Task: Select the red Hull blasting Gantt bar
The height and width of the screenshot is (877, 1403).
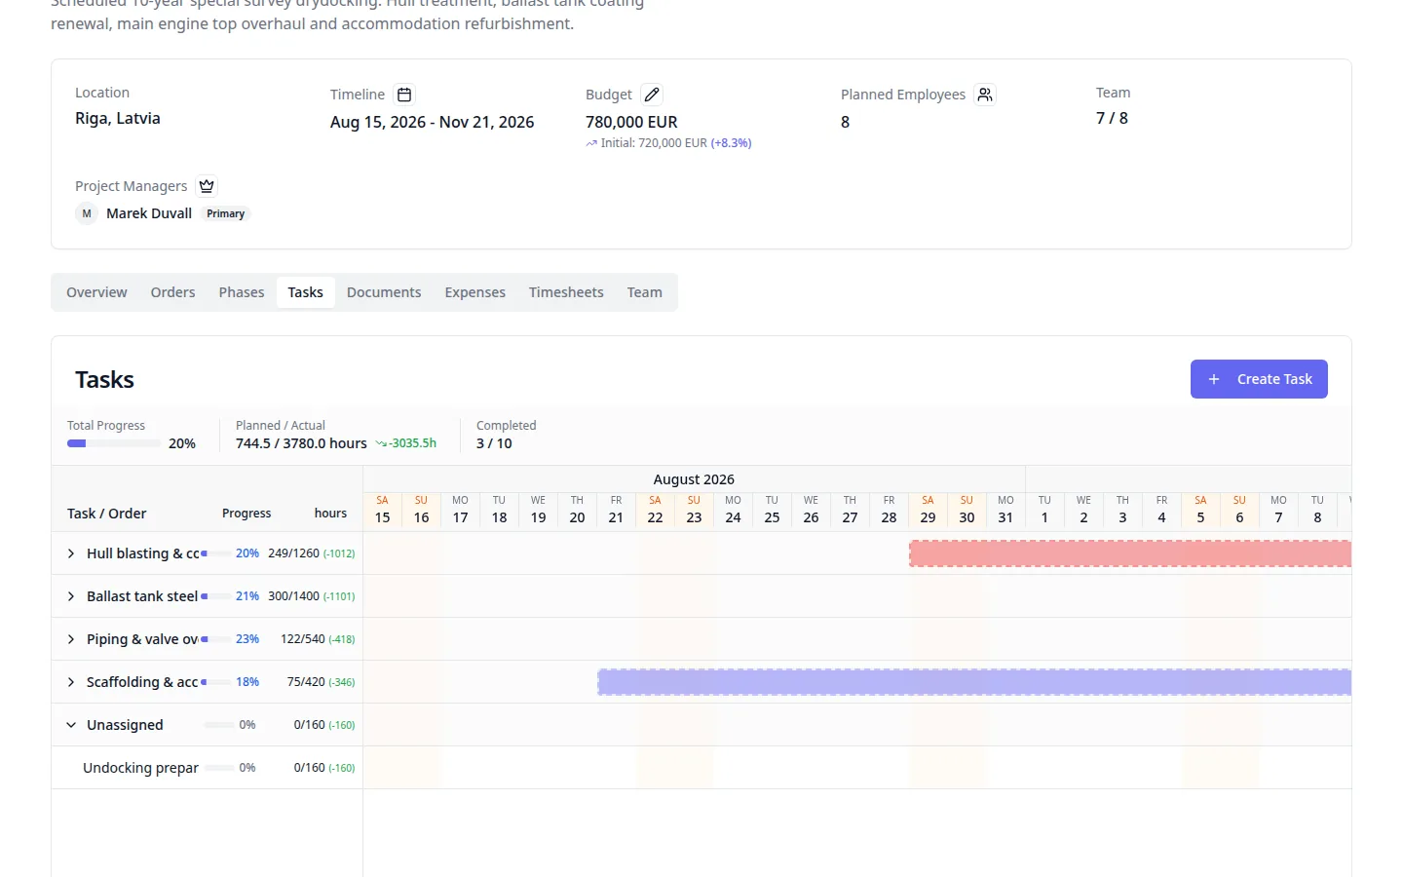Action: click(1130, 553)
